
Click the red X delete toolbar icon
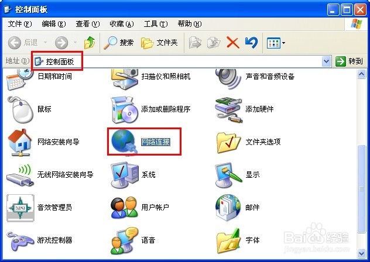click(x=232, y=43)
